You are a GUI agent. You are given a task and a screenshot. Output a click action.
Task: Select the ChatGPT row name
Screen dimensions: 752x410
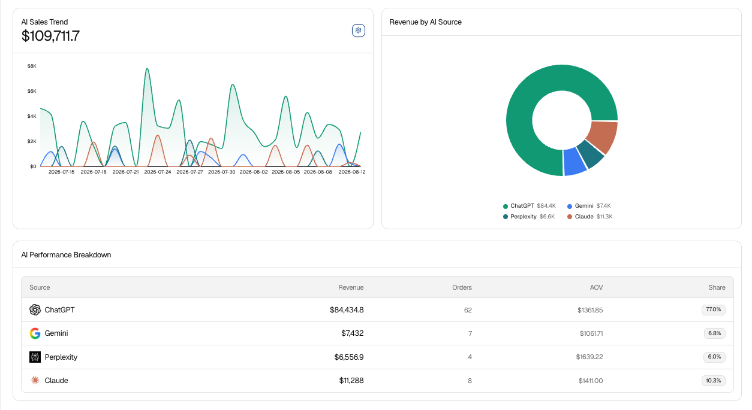(x=60, y=310)
